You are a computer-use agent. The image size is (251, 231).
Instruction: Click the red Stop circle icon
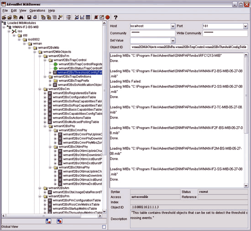click(108, 17)
